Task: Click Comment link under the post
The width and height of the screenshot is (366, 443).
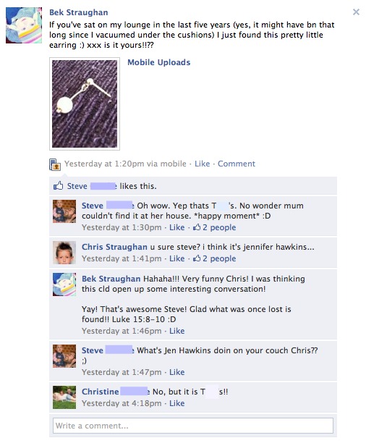Action: [237, 164]
